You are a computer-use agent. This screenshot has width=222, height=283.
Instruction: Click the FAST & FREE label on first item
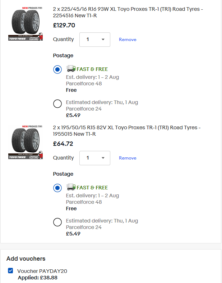pyautogui.click(x=92, y=69)
